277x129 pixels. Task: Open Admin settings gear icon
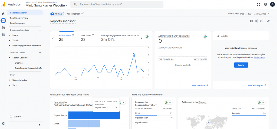point(3,123)
